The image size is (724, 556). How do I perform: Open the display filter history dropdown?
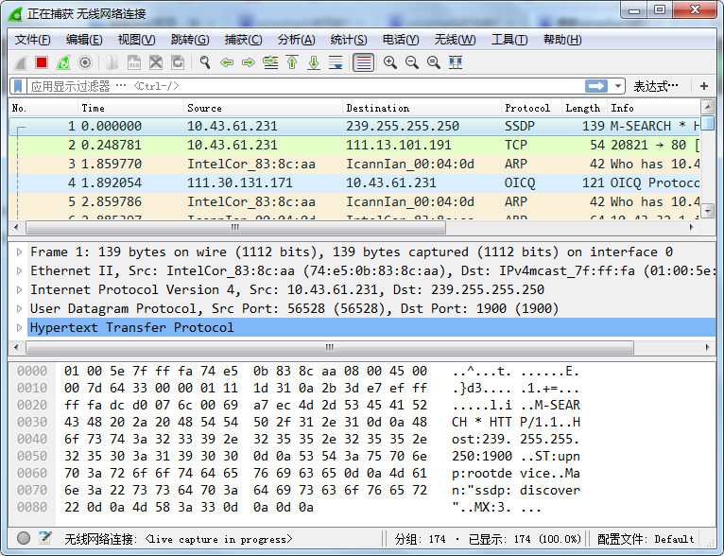618,86
